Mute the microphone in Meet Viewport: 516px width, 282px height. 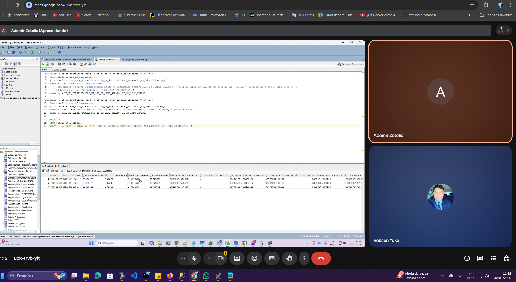coord(194,258)
